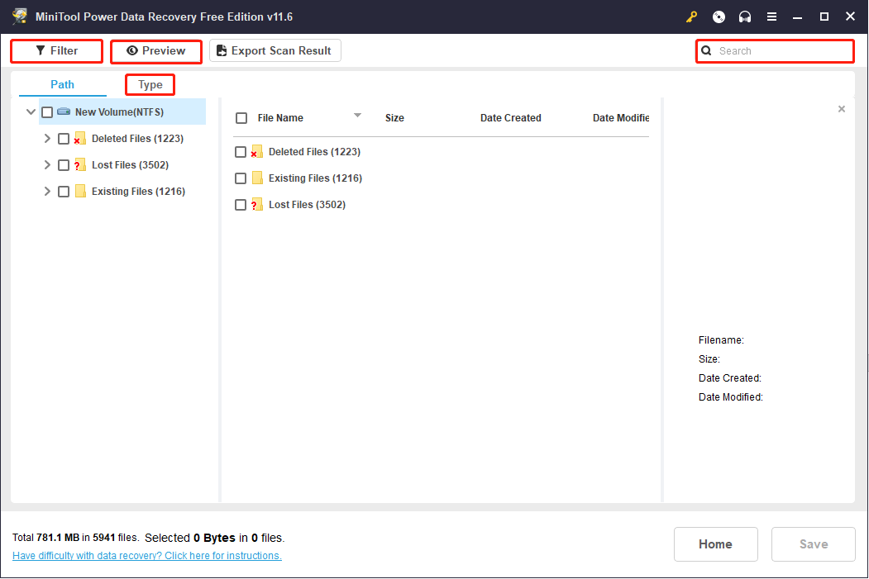This screenshot has width=869, height=579.
Task: Expand the Existing Files tree node
Action: 47,192
